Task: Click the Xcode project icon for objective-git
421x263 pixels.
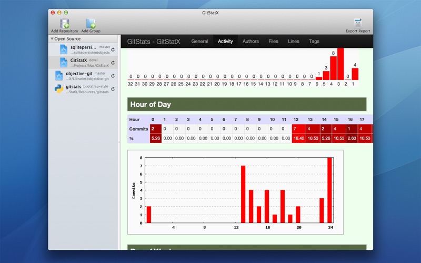Action: pyautogui.click(x=59, y=76)
